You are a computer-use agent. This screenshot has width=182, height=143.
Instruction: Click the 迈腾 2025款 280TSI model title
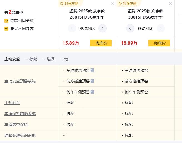[87, 14]
